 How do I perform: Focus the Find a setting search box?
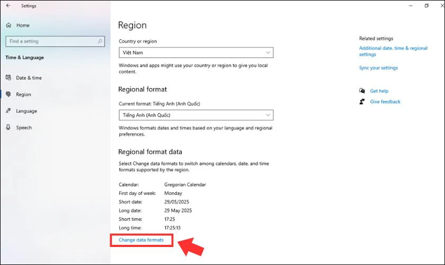[55, 41]
